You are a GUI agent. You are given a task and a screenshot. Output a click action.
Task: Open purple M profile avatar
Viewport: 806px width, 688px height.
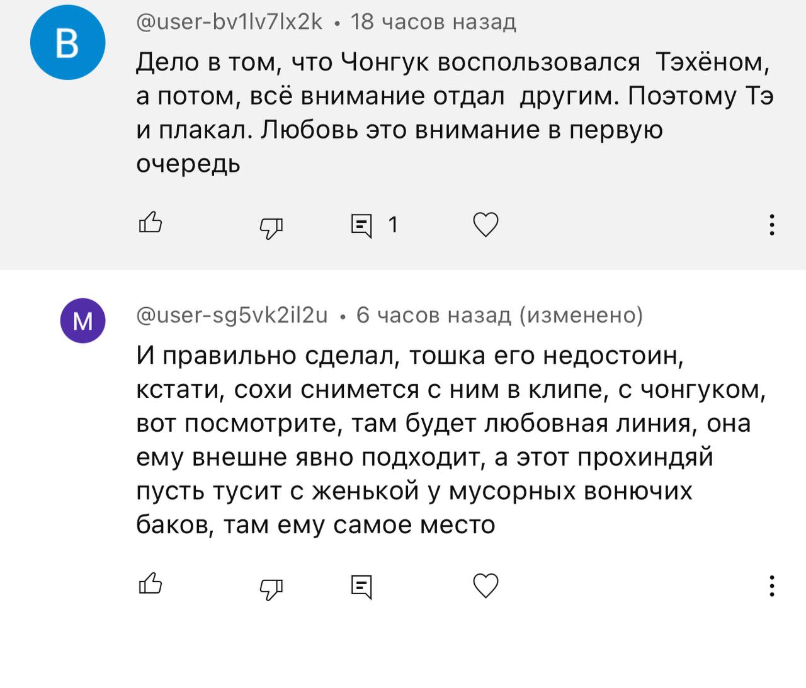(x=82, y=320)
